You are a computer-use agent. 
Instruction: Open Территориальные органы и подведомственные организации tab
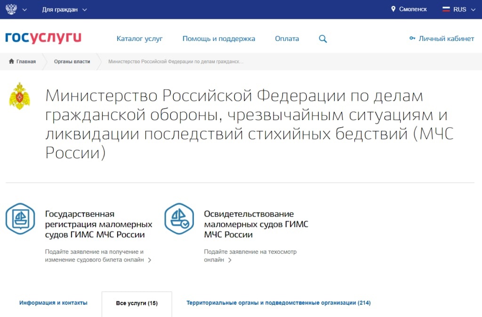pyautogui.click(x=278, y=303)
